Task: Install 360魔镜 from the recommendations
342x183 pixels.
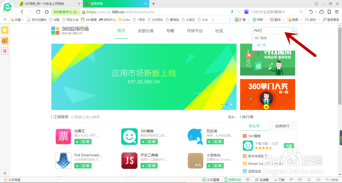Action: click(x=149, y=142)
